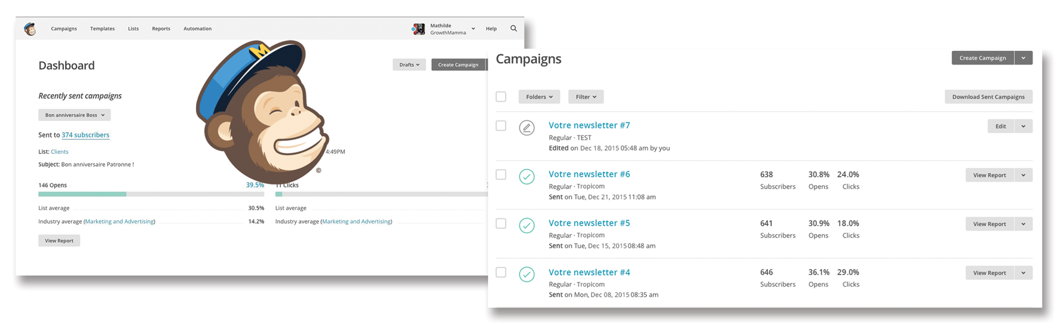Expand View Report arrow for newsletter #6
The image size is (1060, 323).
tap(1024, 175)
